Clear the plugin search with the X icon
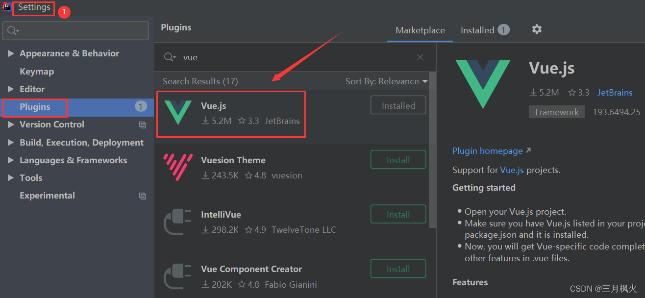This screenshot has width=645, height=298. tap(420, 57)
